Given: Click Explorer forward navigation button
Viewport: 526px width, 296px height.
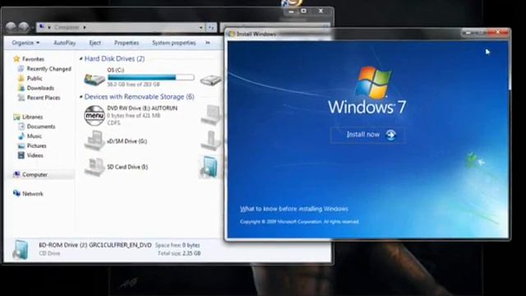Looking at the screenshot, I should tap(24, 27).
